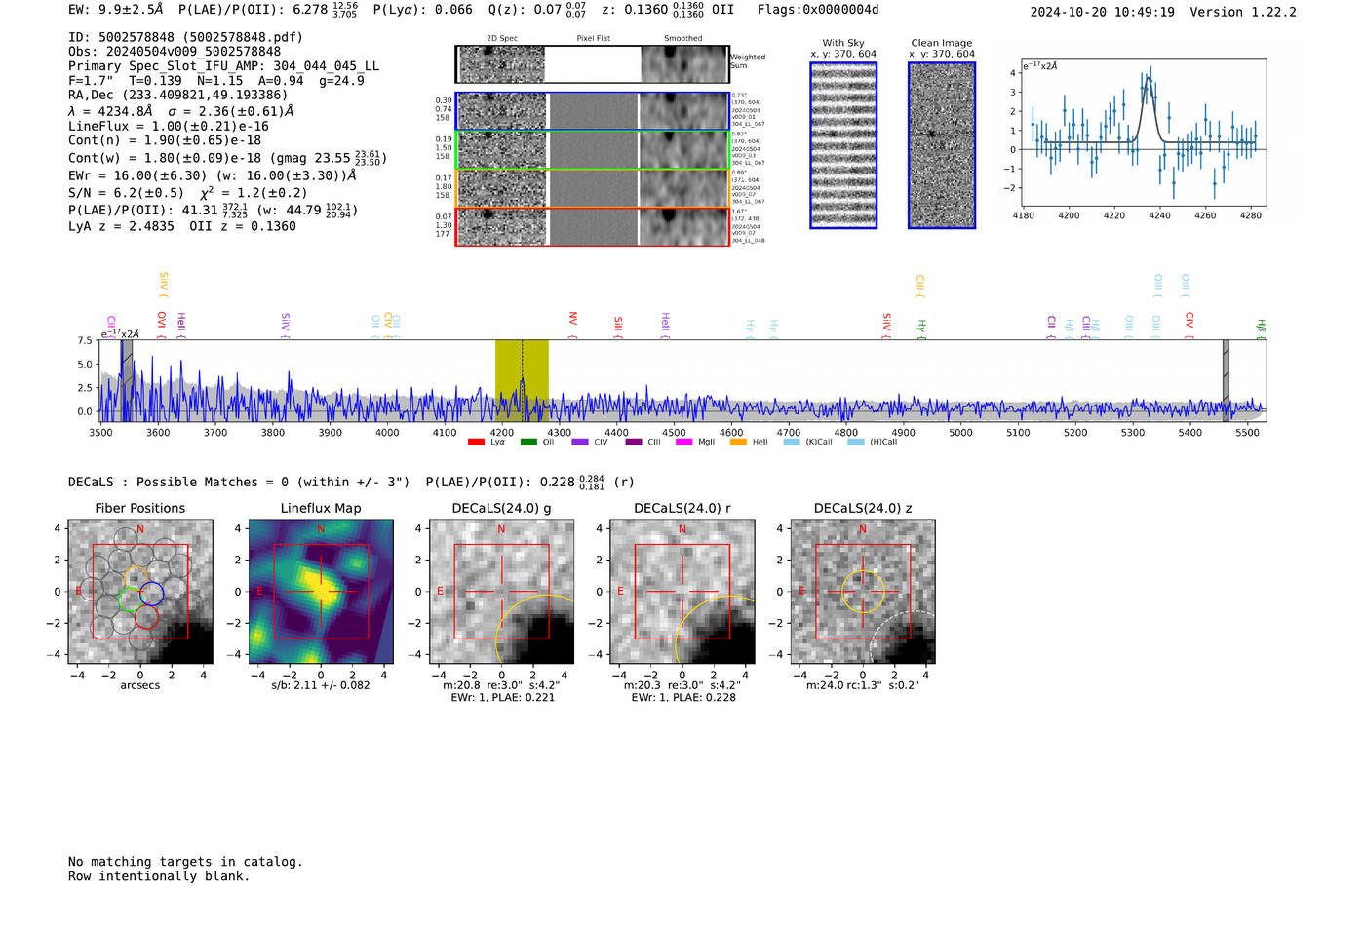The image size is (1365, 929).
Task: Click the Flags:0x0000004d value
Action: coord(818,10)
